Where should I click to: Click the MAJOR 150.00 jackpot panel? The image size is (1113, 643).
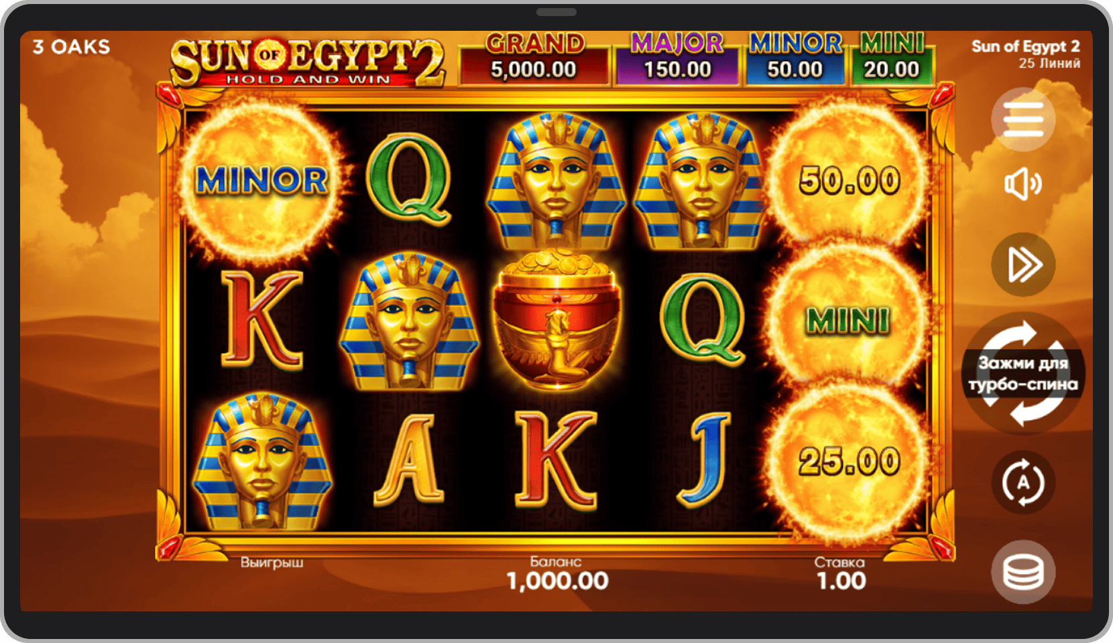tap(677, 60)
